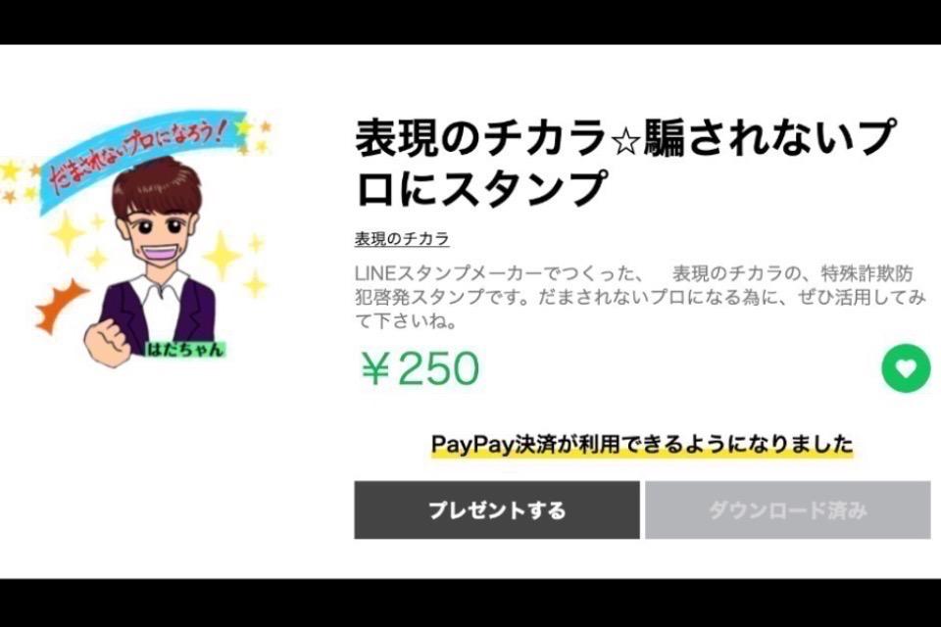Click the star symbol in the sticker title
Screen dimensions: 941x627
click(625, 143)
